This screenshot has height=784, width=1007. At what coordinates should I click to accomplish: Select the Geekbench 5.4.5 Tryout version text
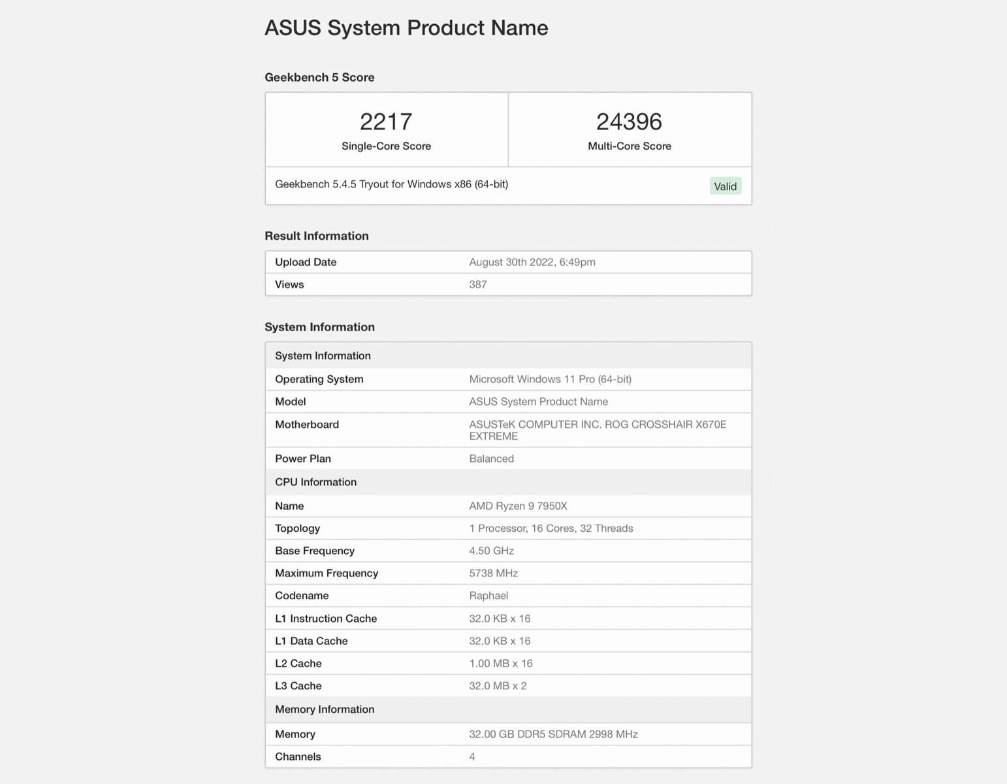coord(391,184)
